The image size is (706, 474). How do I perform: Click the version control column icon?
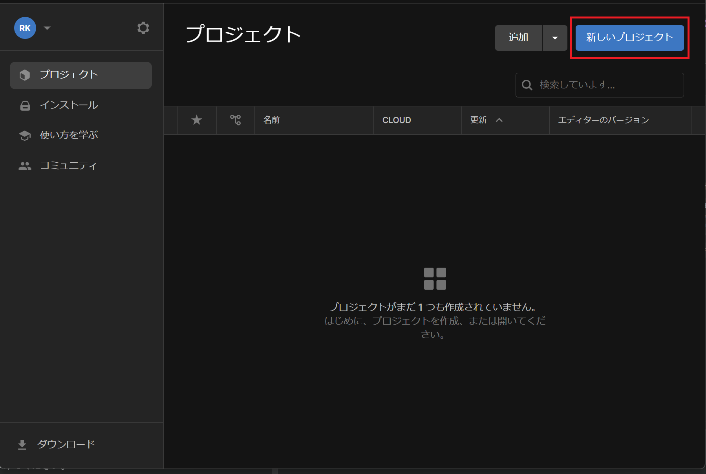coord(236,120)
